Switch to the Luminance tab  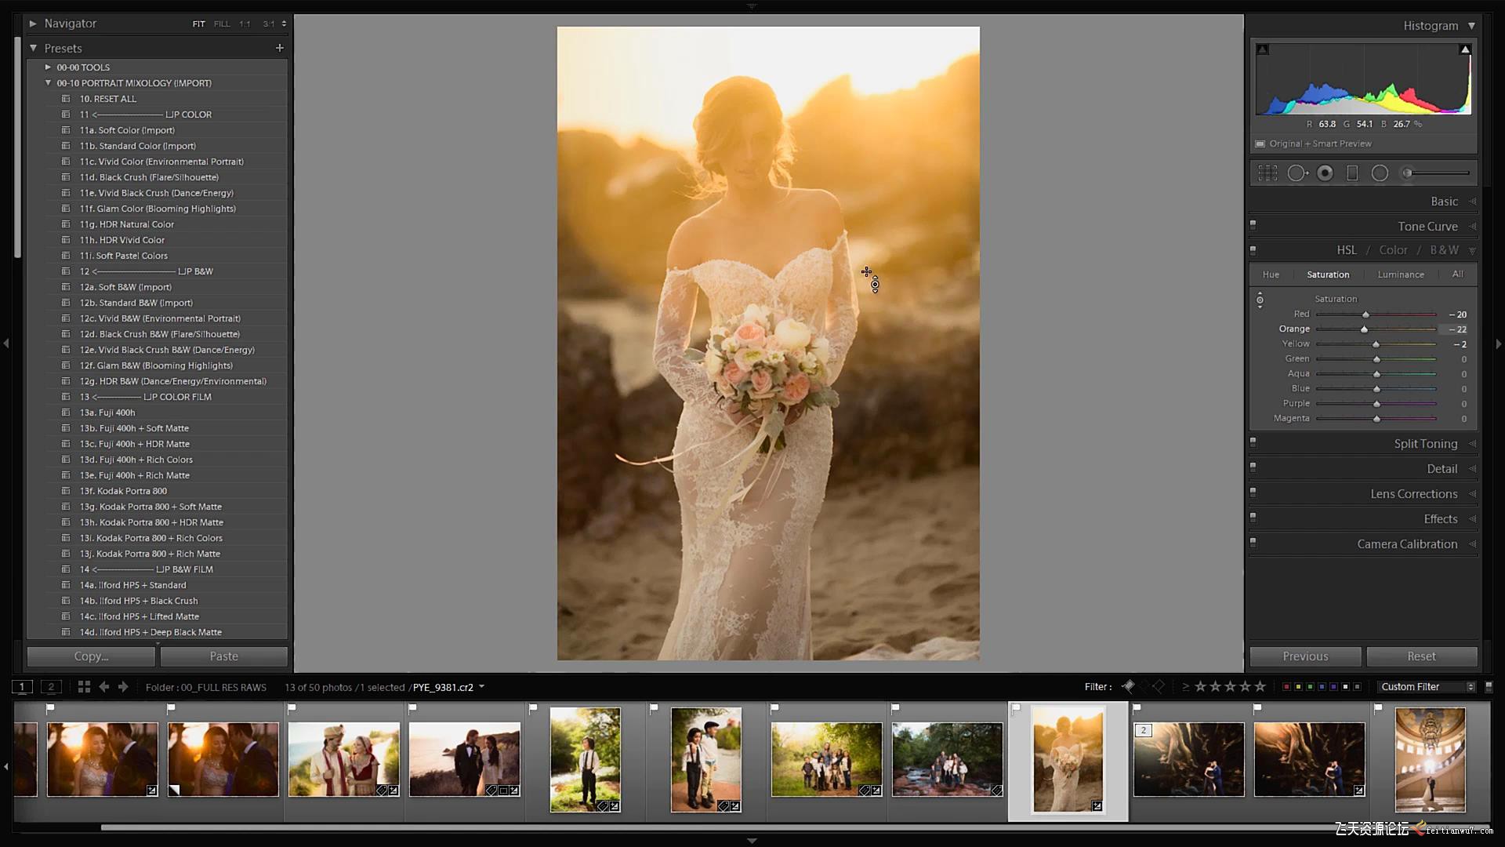pyautogui.click(x=1401, y=274)
